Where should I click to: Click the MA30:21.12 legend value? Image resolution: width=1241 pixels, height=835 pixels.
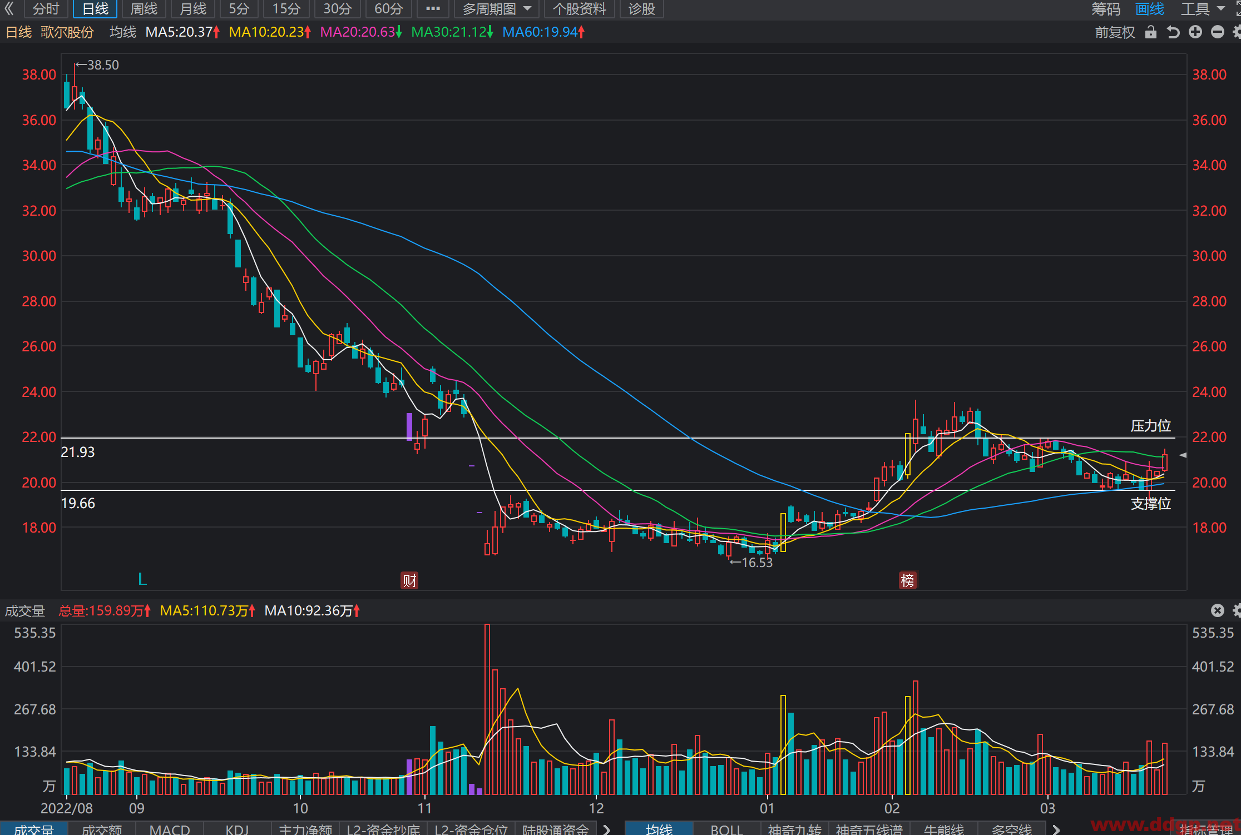click(452, 32)
